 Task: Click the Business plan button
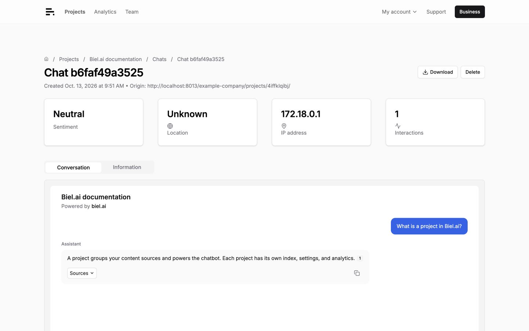[469, 12]
